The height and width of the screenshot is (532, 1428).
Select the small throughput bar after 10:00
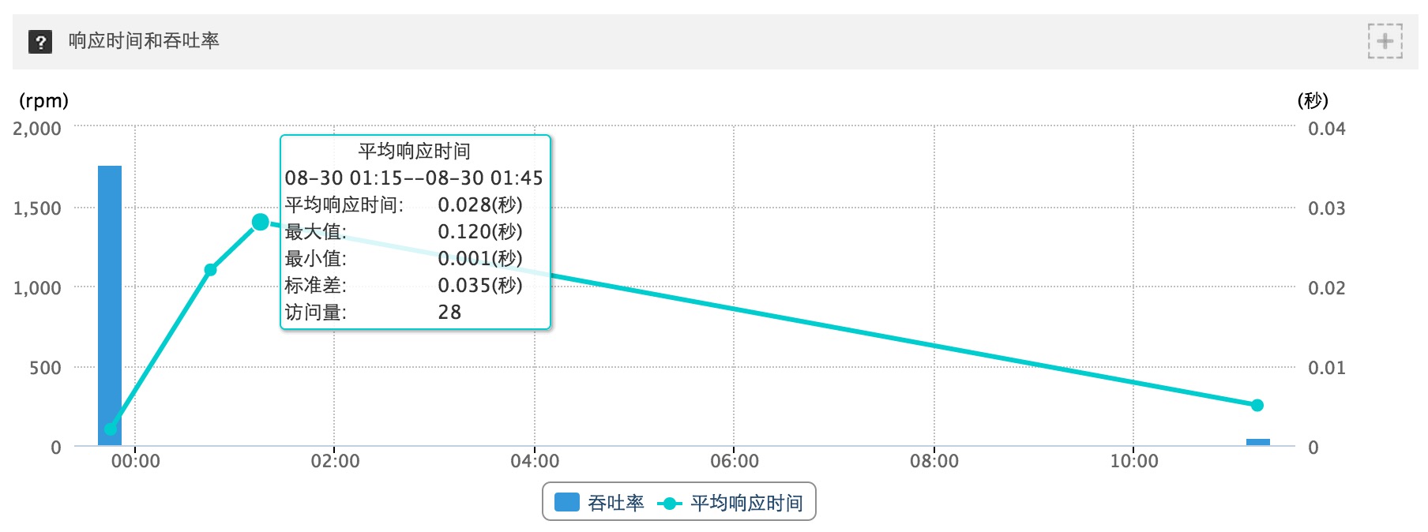point(1258,442)
